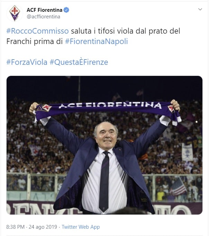
Task: Open the #FiorentinaNapoli hashtag
Action: coord(96,41)
